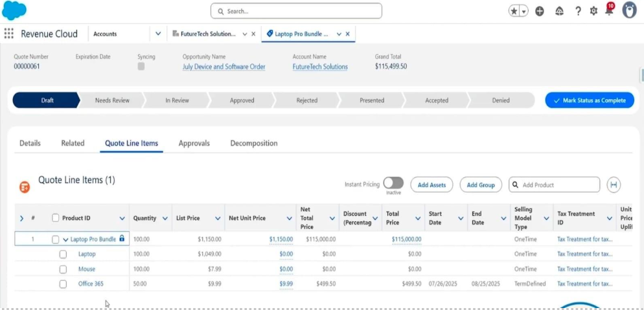Open the global create plus icon
644x310 pixels.
[540, 11]
